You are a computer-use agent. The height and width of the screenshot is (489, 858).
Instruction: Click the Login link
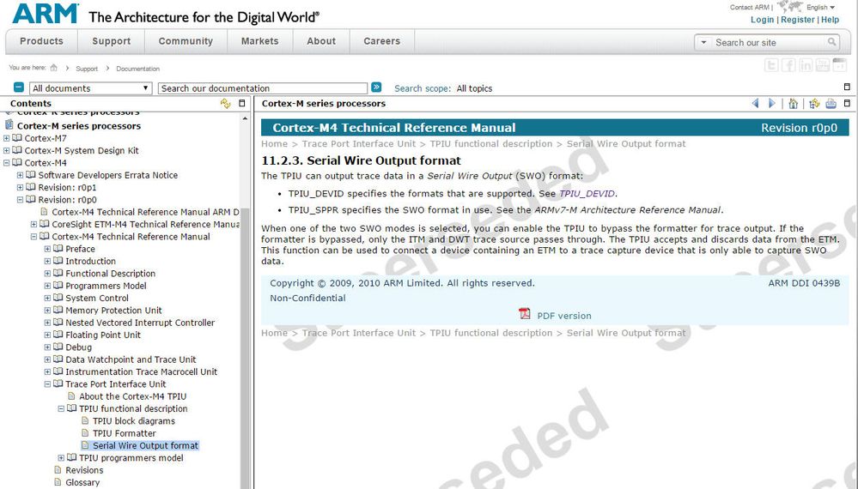point(763,20)
